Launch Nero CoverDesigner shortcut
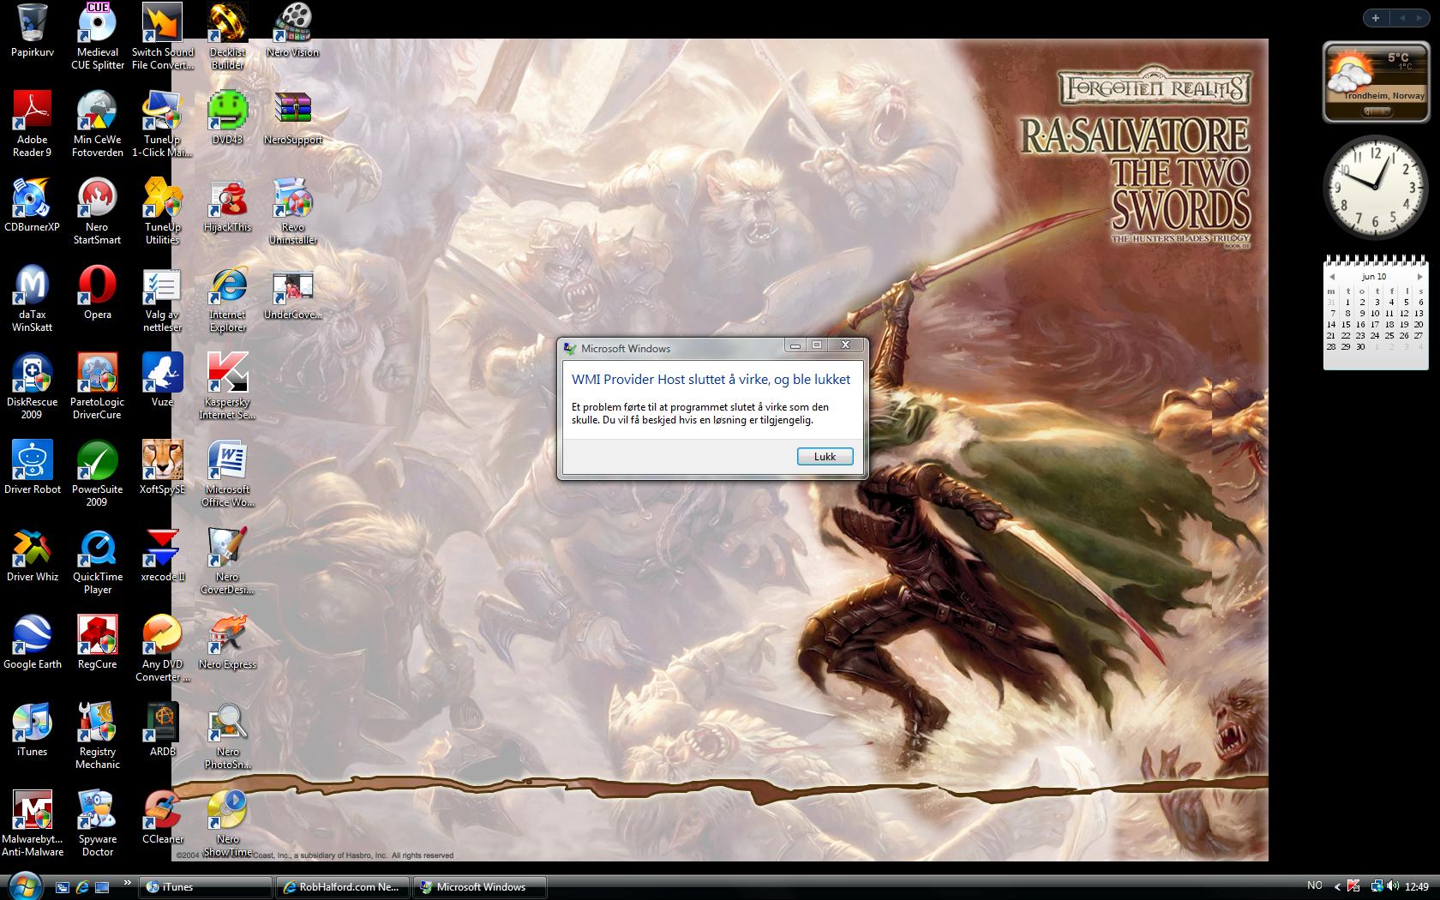 (227, 561)
